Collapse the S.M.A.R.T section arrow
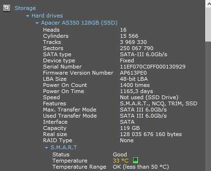This screenshot has height=171, width=211. click(x=46, y=148)
